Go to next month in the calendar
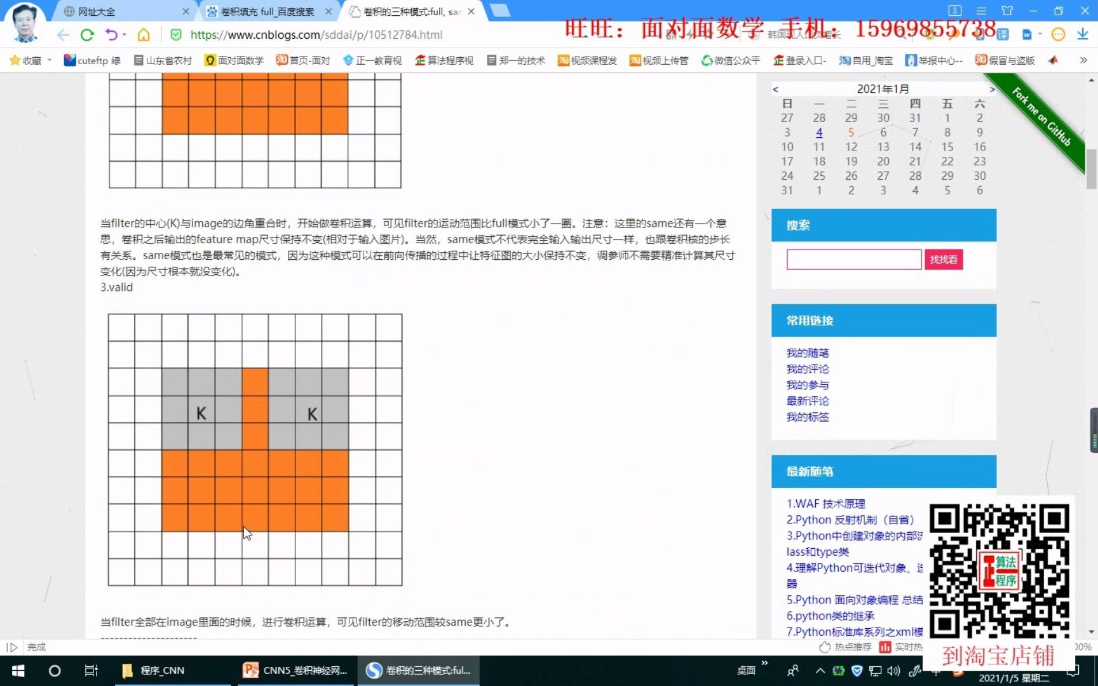Viewport: 1098px width, 686px height. [x=992, y=89]
